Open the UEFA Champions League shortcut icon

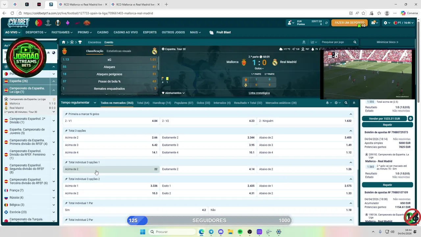[x=48, y=23]
